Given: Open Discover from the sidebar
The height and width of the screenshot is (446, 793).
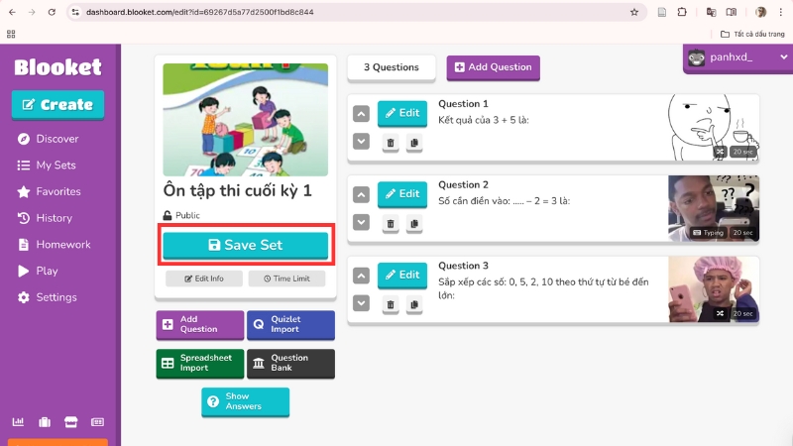Looking at the screenshot, I should [x=57, y=139].
